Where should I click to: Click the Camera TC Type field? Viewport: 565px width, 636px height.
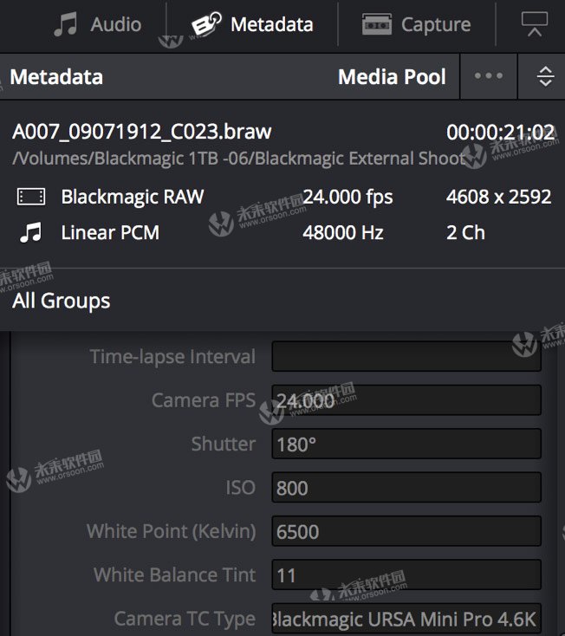(406, 619)
